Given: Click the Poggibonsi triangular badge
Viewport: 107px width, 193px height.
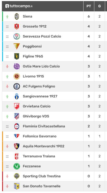Looking at the screenshot, I should (x=17, y=46).
